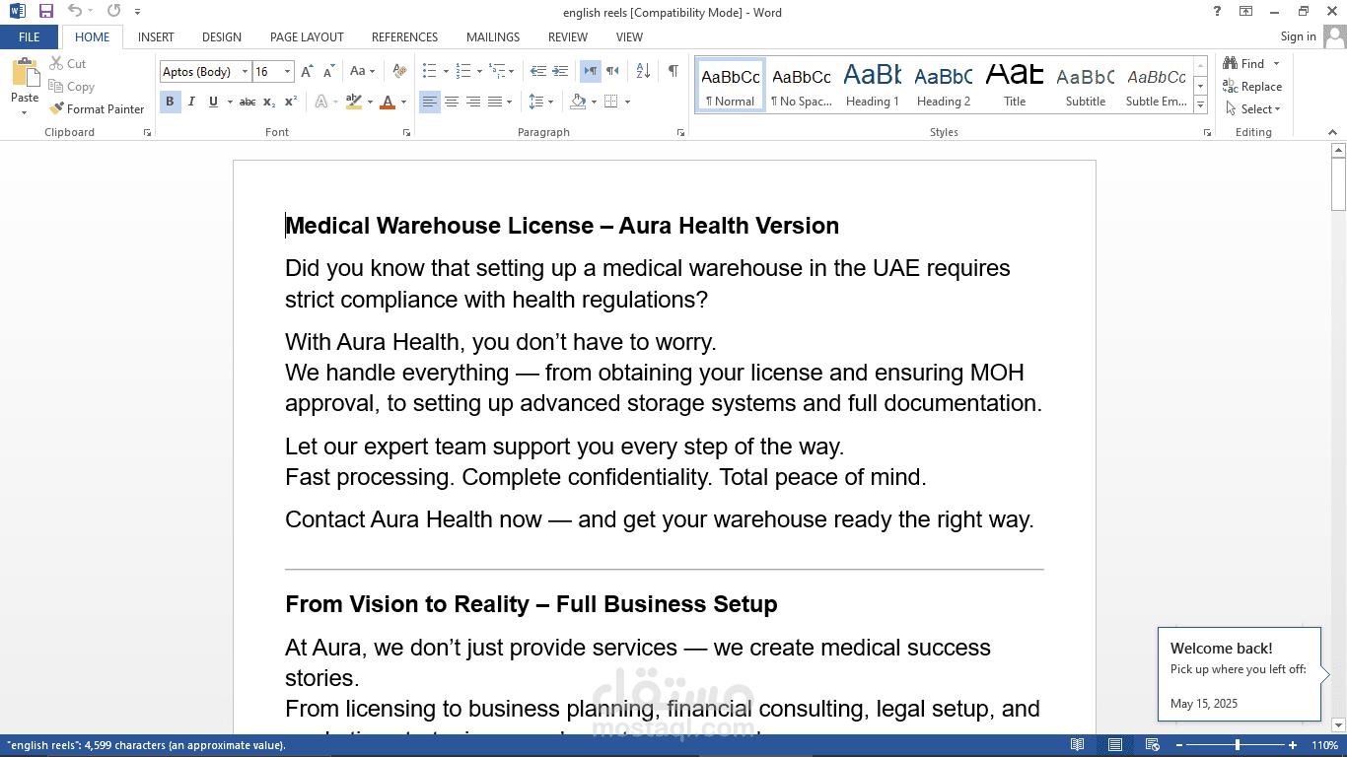Toggle Show/Hide paragraph marks
1347x757 pixels.
(x=673, y=72)
